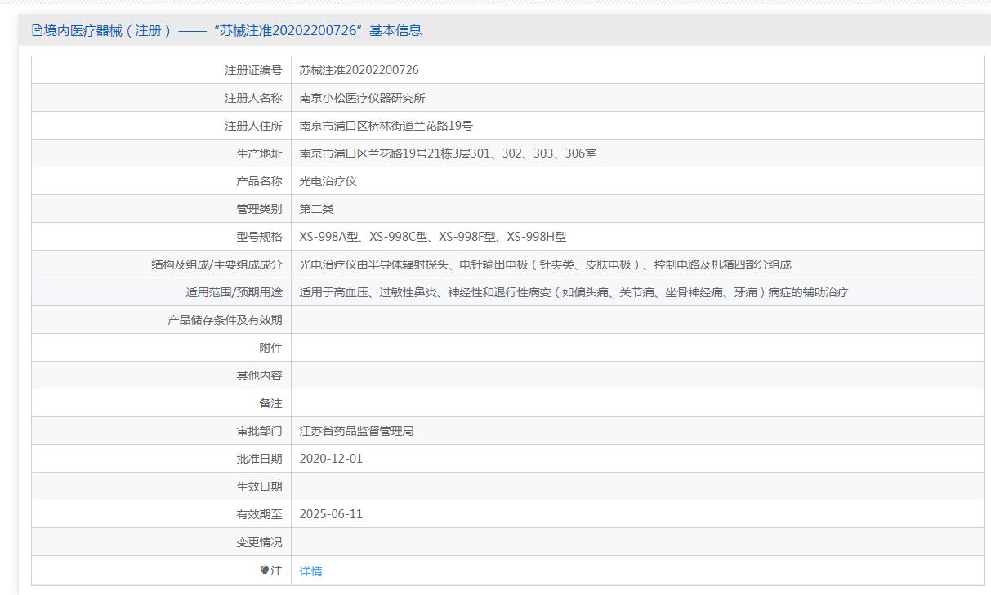Viewport: 991px width, 595px height.
Task: Click the lightbulb icon beside 注
Action: (265, 571)
